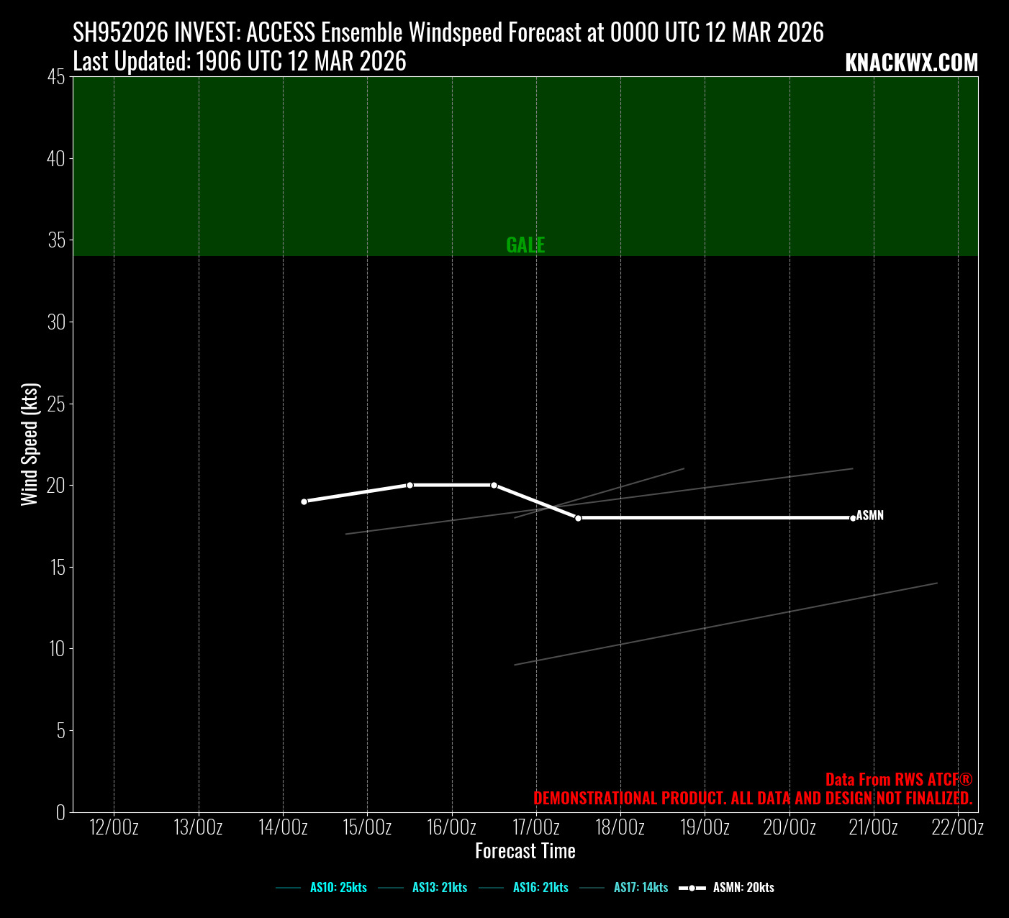Screen dimensions: 1009x918
Task: Toggle the AS13: 21kts legend item
Action: [439, 888]
